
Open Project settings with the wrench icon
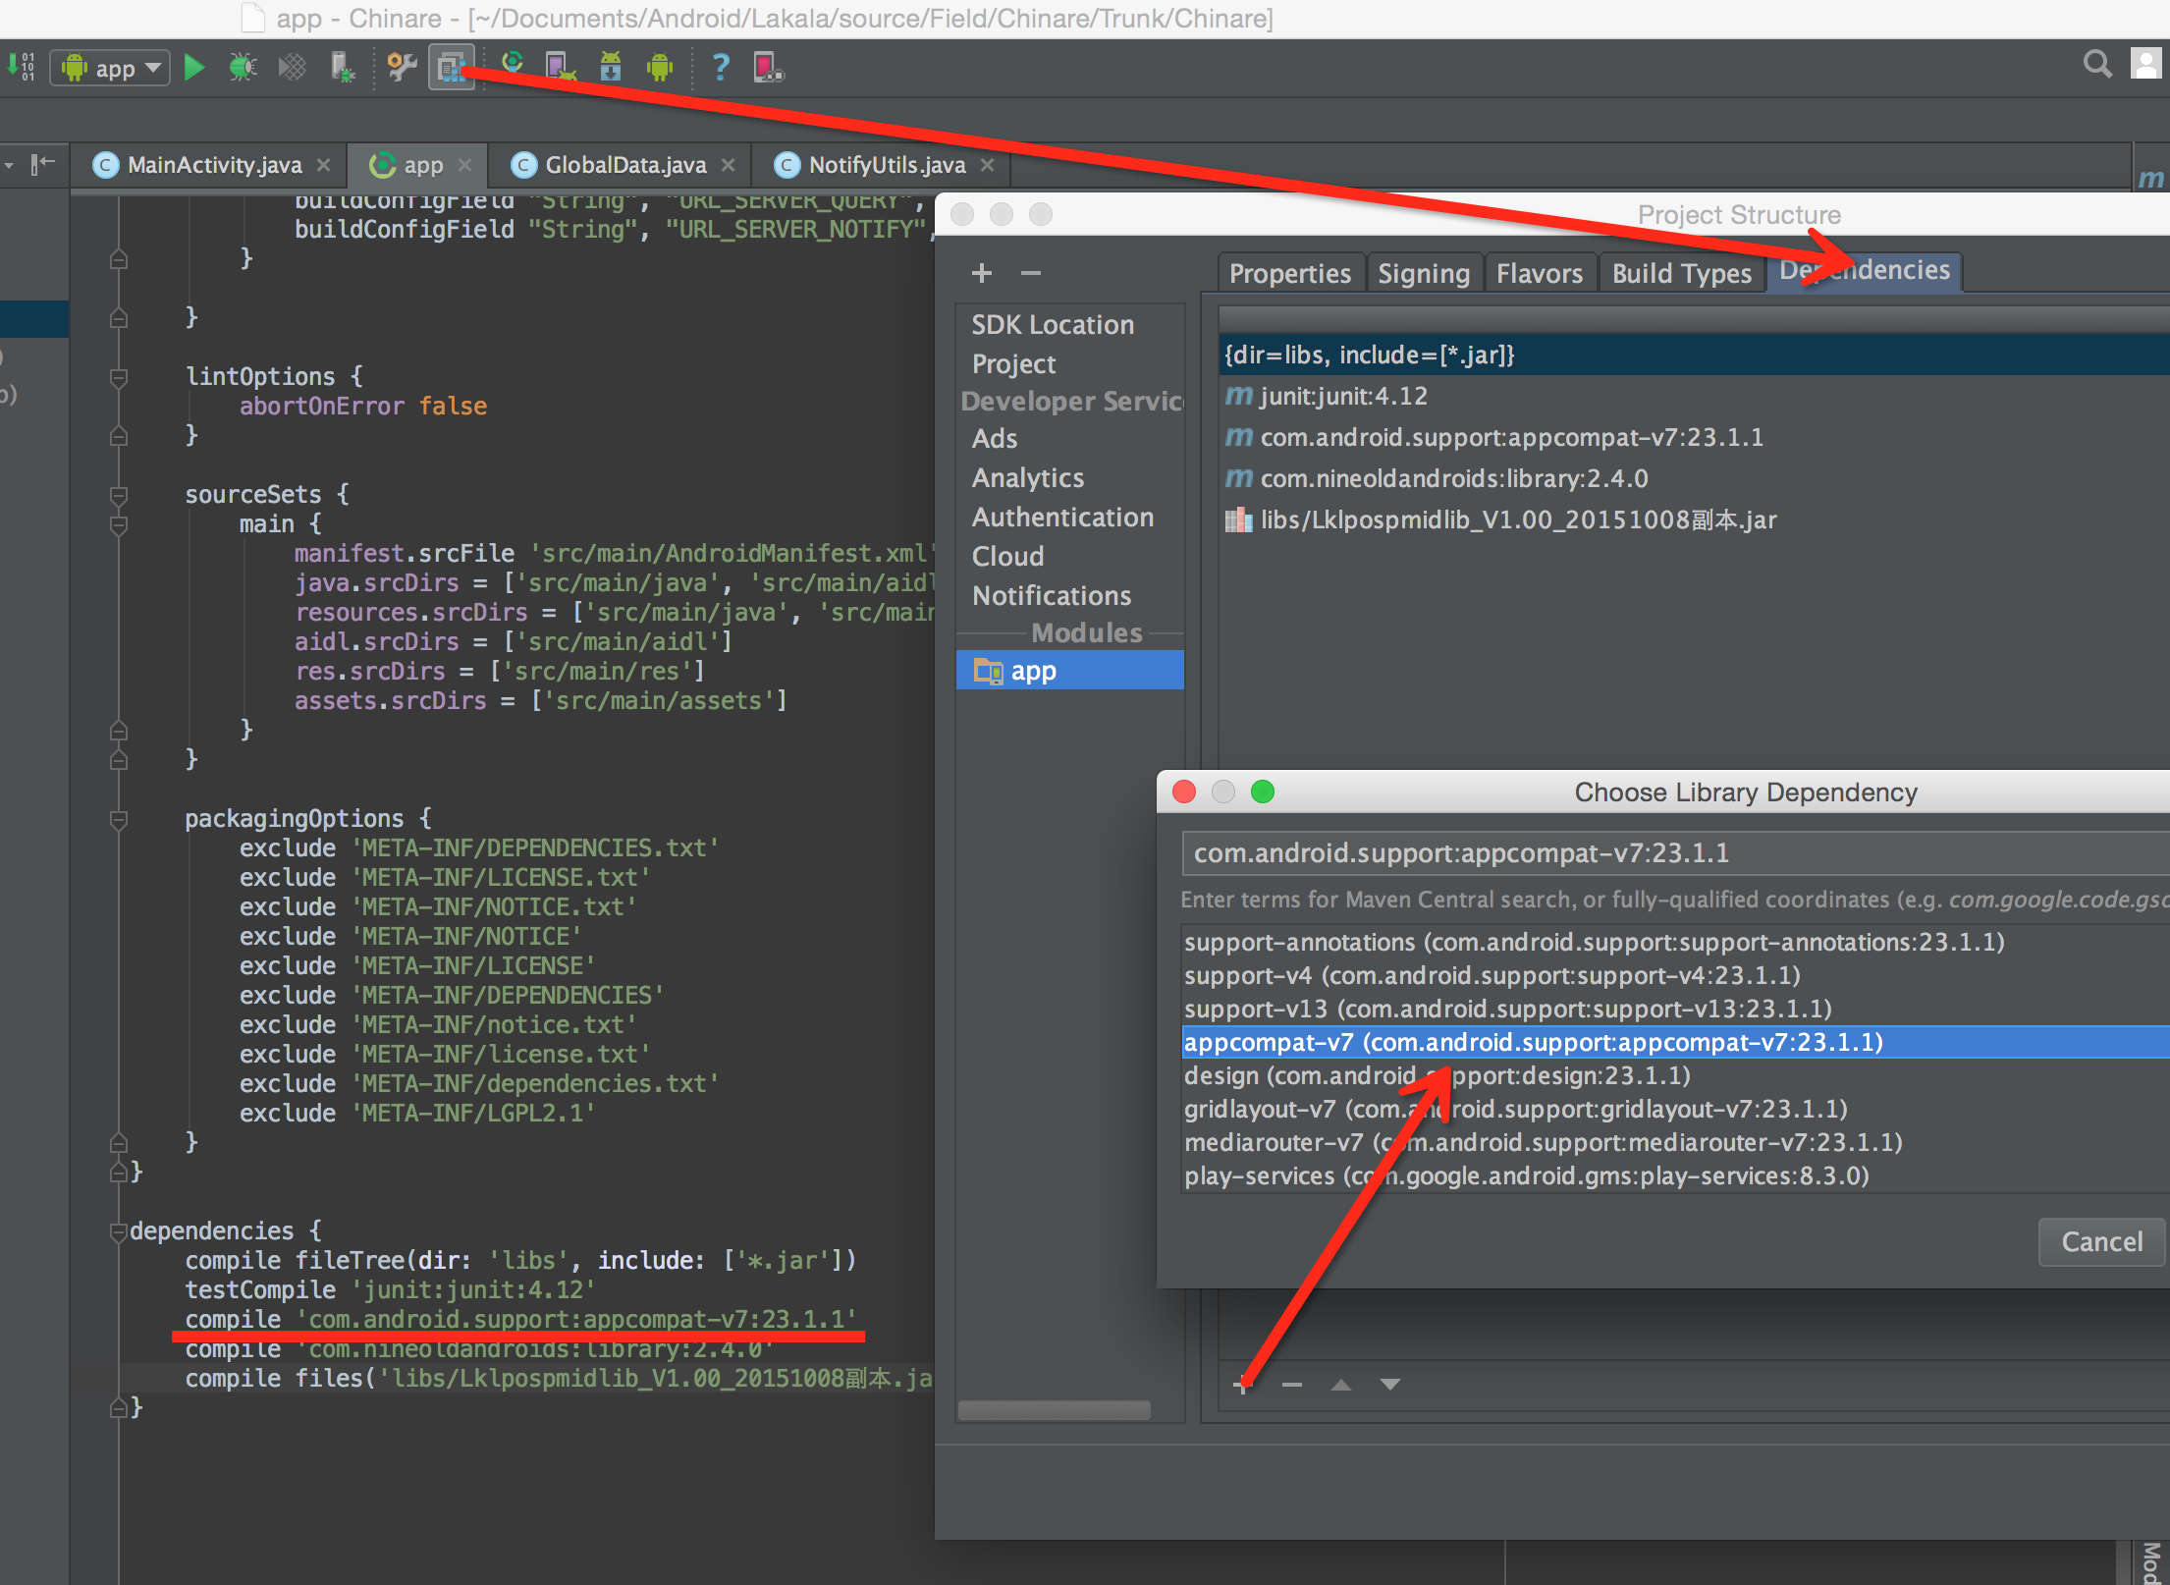(x=402, y=67)
